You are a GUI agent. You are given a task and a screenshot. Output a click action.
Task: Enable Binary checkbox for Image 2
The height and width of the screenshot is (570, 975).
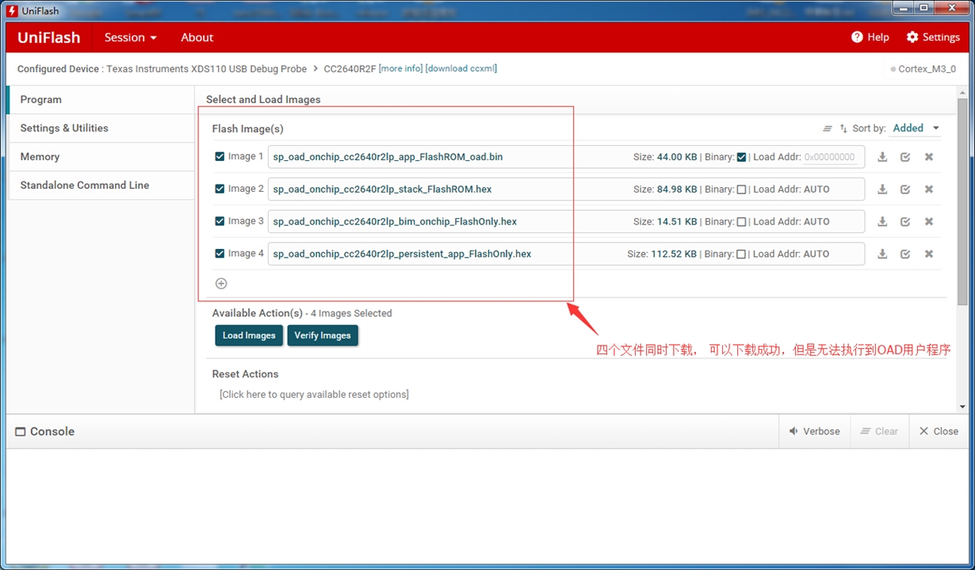[741, 189]
